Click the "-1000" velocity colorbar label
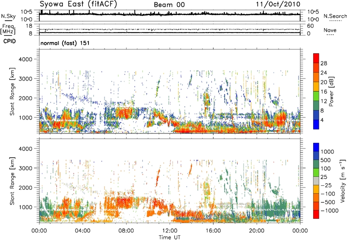Image resolution: width=347 pixels, height=240 pixels. 330,211
